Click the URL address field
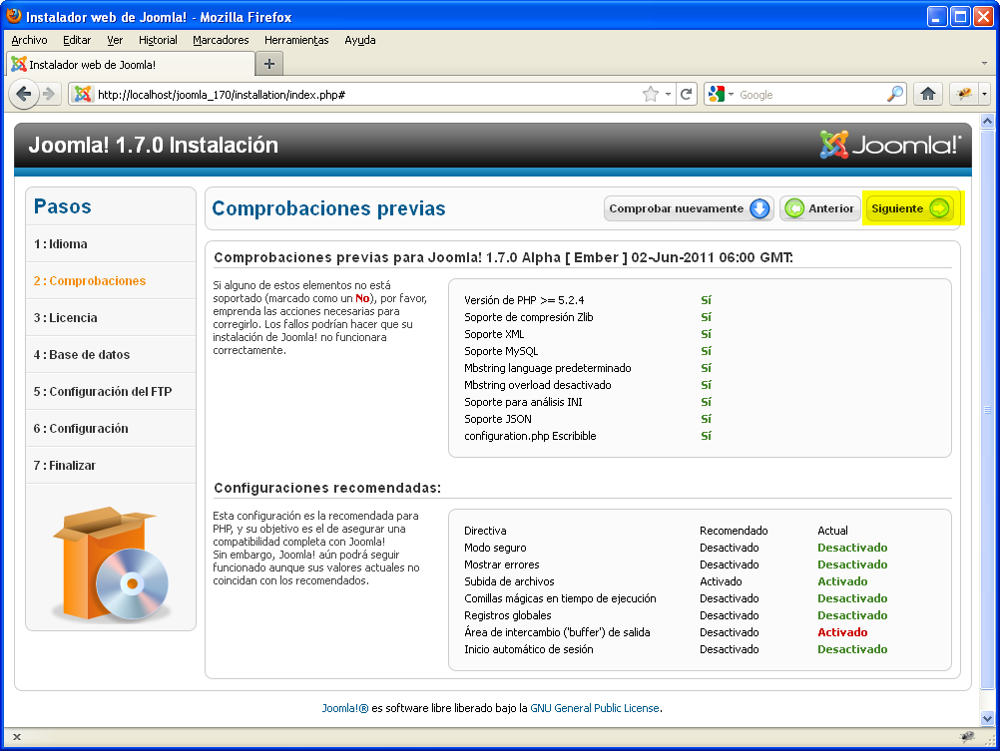The image size is (1000, 751). 366,95
